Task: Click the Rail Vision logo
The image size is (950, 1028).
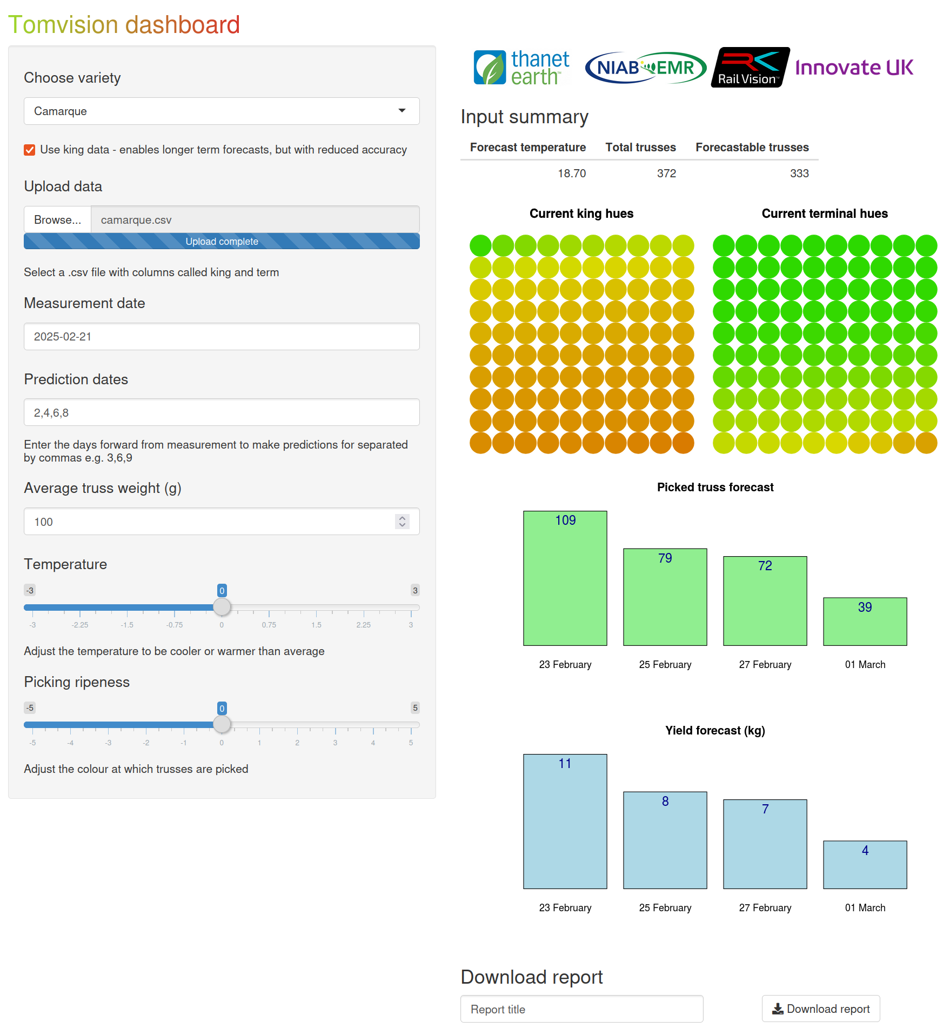Action: (x=750, y=68)
